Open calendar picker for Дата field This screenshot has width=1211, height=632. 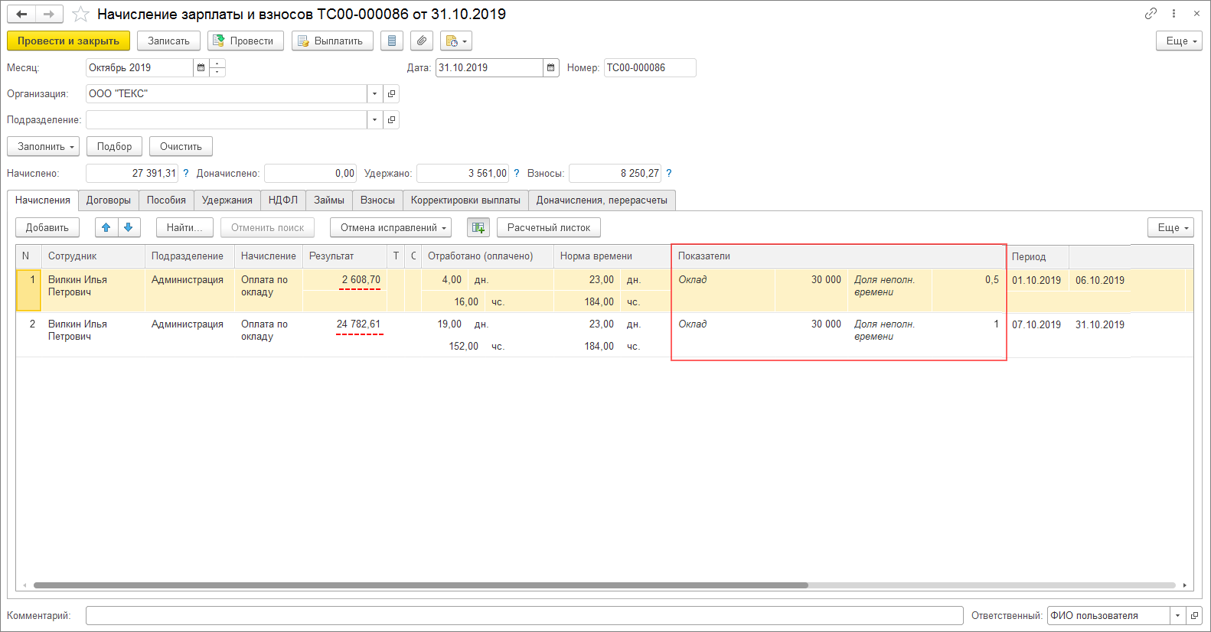pos(550,67)
